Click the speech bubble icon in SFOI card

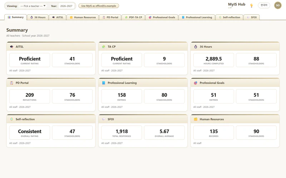104,119
